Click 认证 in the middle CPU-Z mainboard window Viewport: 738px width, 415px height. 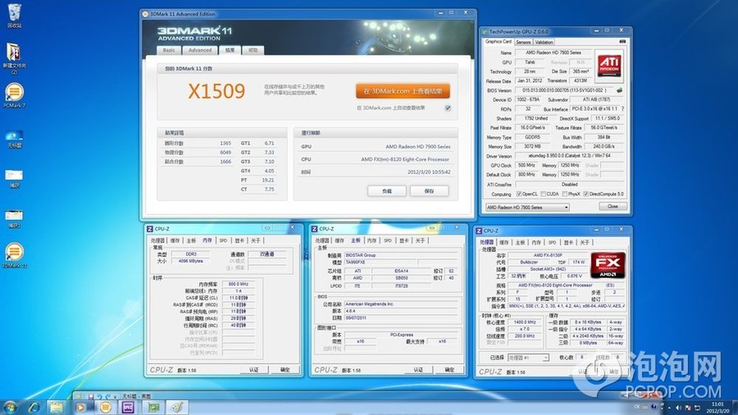[x=418, y=370]
